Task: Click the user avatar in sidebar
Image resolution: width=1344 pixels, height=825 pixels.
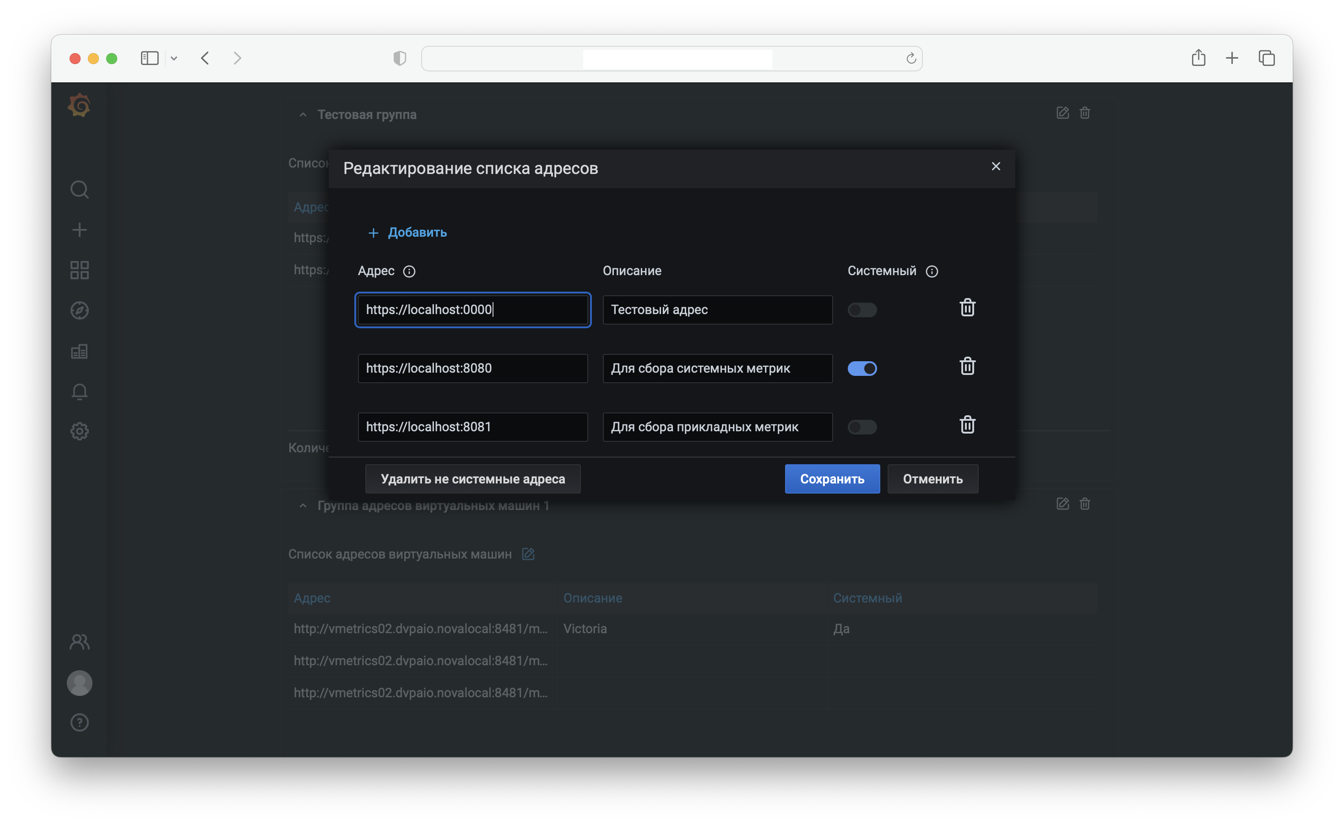Action: (80, 683)
